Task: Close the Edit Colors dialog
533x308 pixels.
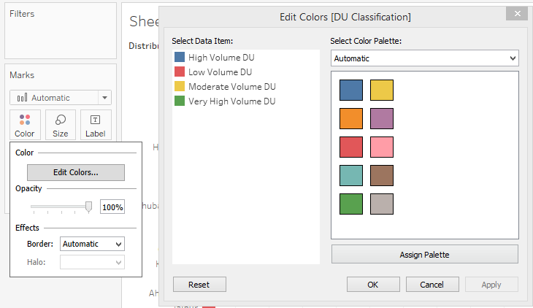Action: (517, 15)
